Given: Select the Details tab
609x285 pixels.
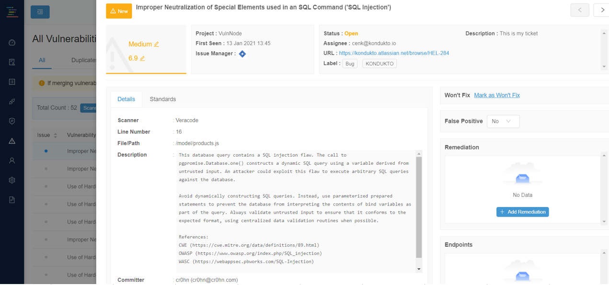Looking at the screenshot, I should pos(126,99).
